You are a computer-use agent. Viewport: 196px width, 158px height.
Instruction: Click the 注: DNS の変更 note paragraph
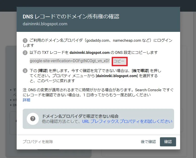[98, 92]
